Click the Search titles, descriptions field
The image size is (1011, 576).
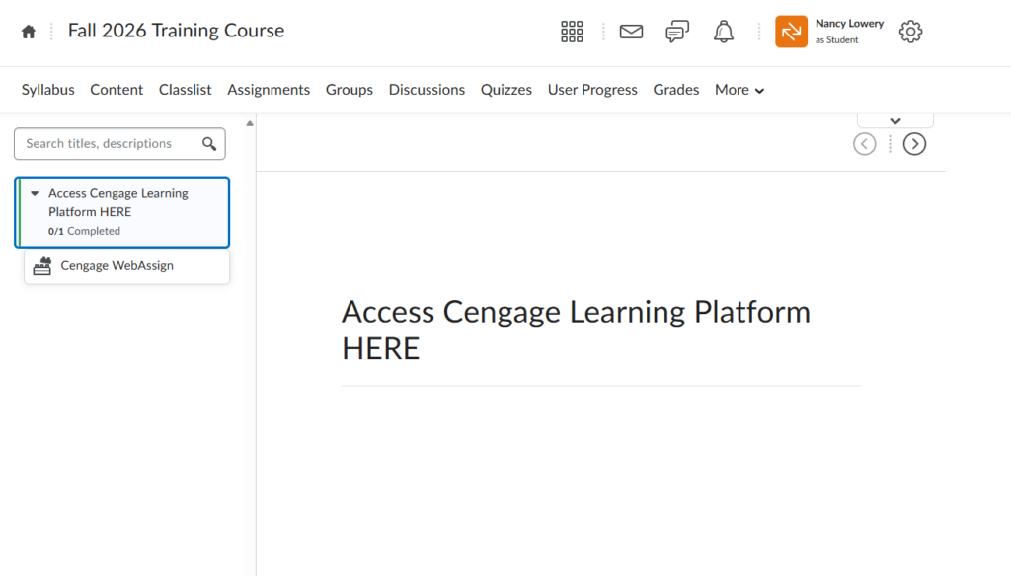pyautogui.click(x=119, y=144)
